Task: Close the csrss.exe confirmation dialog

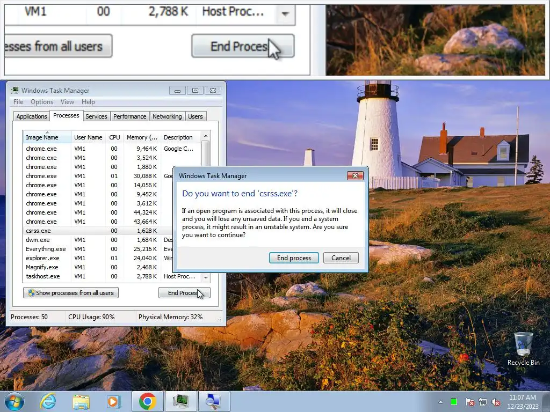Action: point(355,175)
